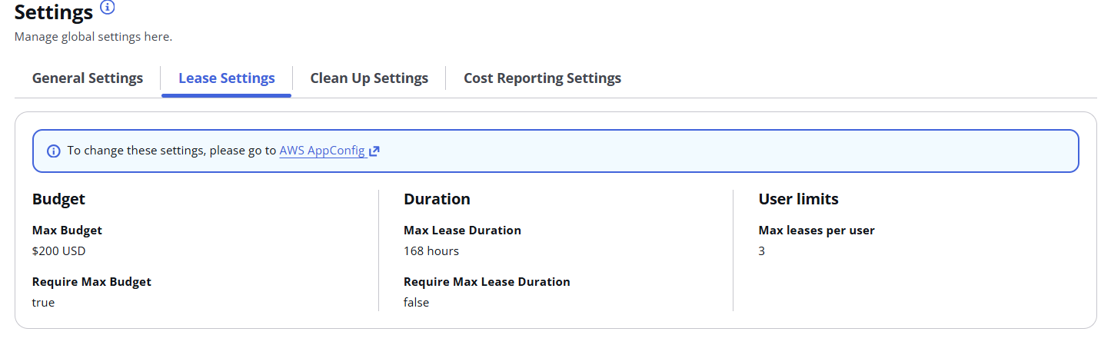Click the external link icon after AWS AppConfig
This screenshot has width=1101, height=345.
coord(374,151)
